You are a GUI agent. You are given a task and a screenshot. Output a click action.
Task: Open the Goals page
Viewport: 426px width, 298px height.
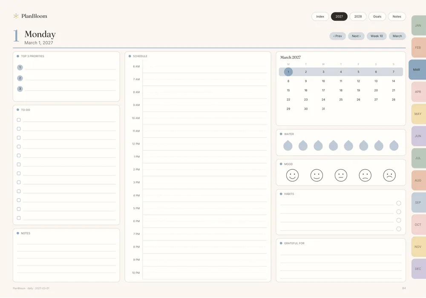coord(377,17)
